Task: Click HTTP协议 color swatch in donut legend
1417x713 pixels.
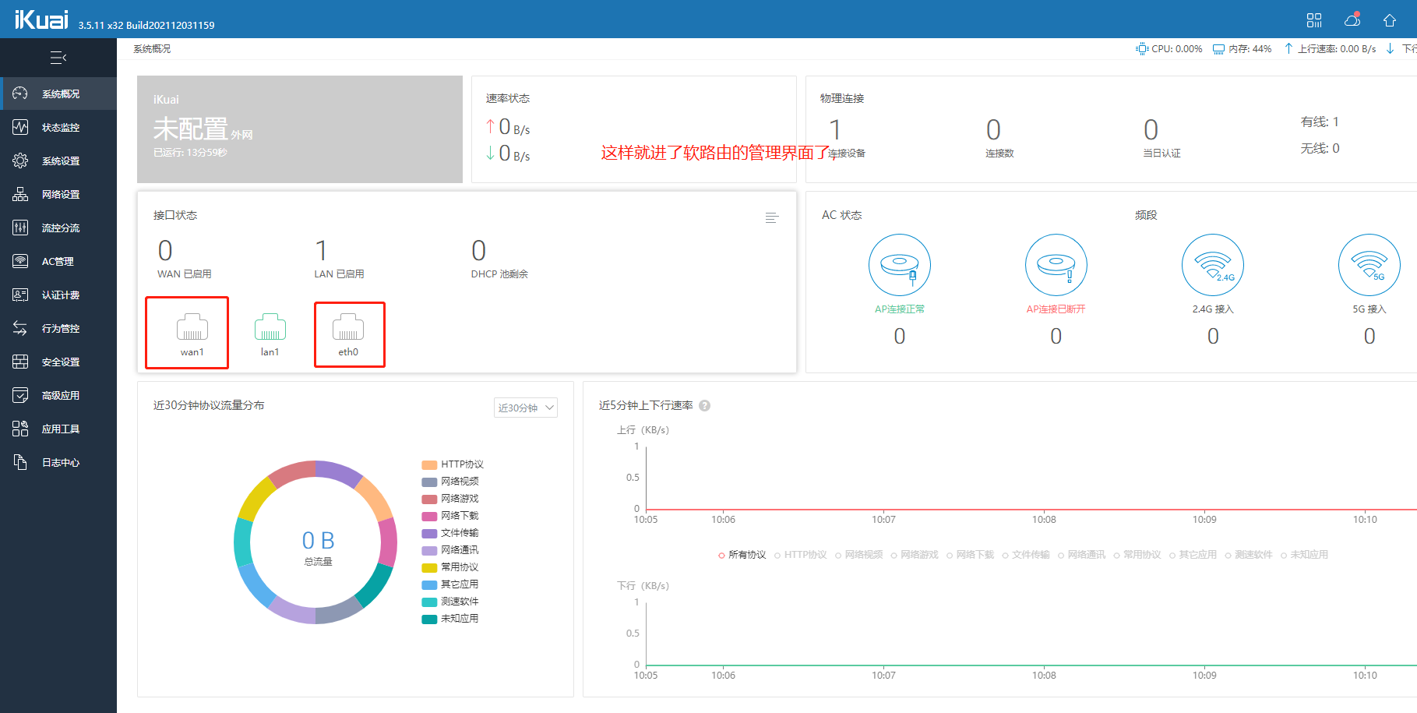Action: [429, 464]
